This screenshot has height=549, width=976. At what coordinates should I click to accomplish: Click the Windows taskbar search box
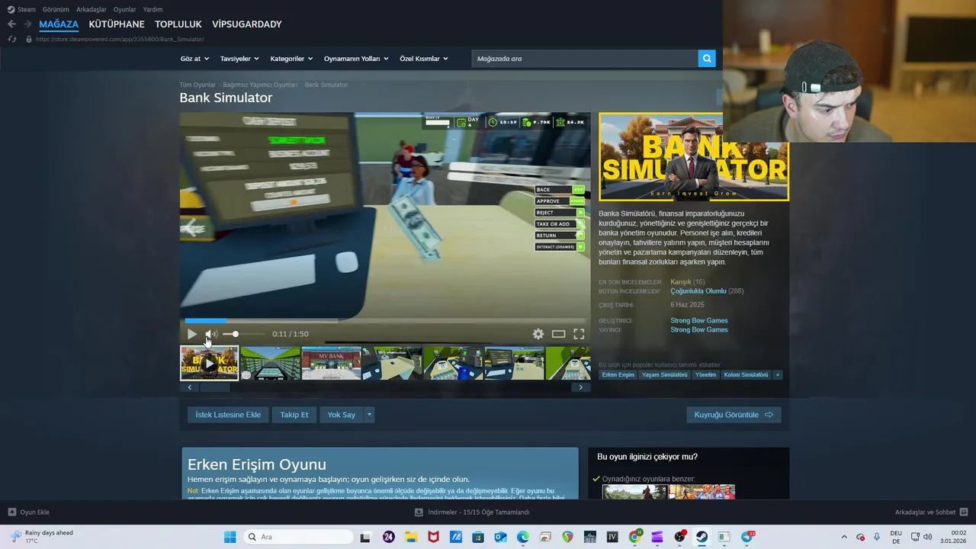point(298,537)
